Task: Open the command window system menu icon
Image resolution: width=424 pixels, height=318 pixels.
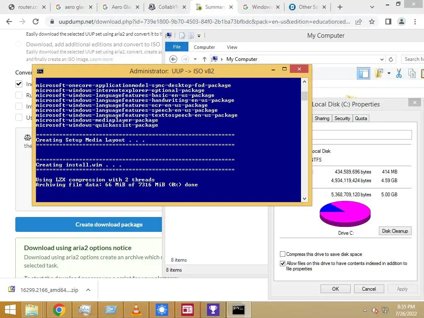Action: pyautogui.click(x=40, y=71)
